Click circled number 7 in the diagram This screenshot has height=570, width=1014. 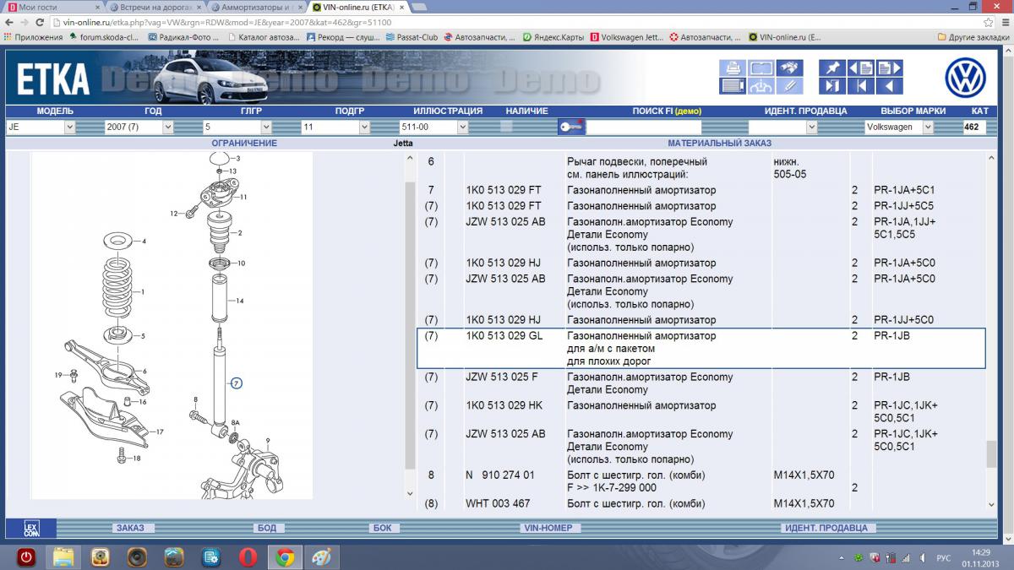[x=237, y=383]
